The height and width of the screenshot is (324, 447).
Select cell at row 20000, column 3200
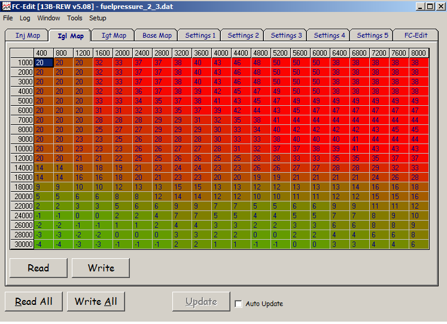[182, 197]
